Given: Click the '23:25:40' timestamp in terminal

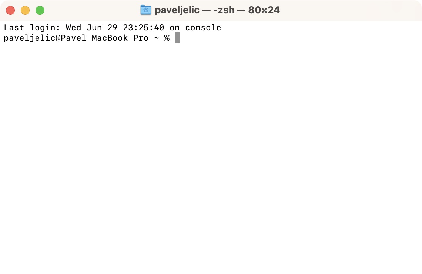Looking at the screenshot, I should 144,28.
